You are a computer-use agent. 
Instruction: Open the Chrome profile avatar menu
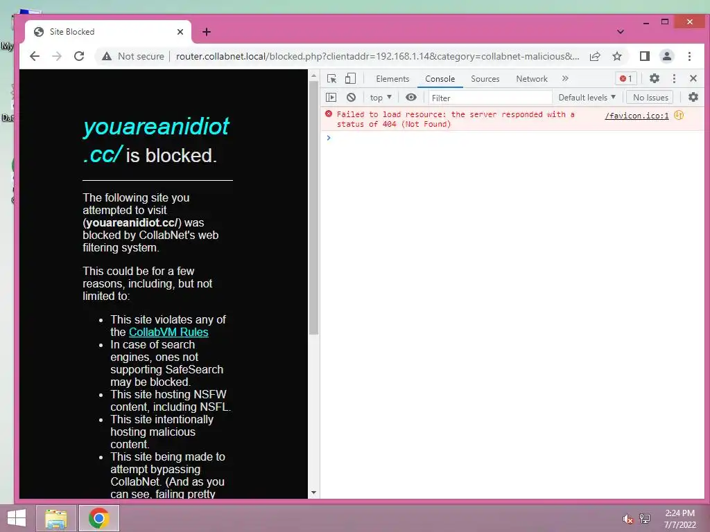click(x=667, y=56)
